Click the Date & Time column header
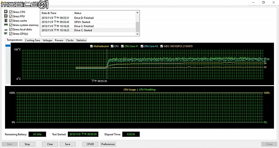The height and width of the screenshot is (148, 279). [x=57, y=13]
